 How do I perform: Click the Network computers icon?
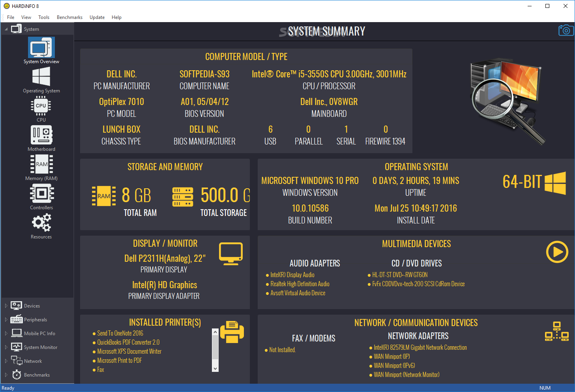(x=17, y=360)
